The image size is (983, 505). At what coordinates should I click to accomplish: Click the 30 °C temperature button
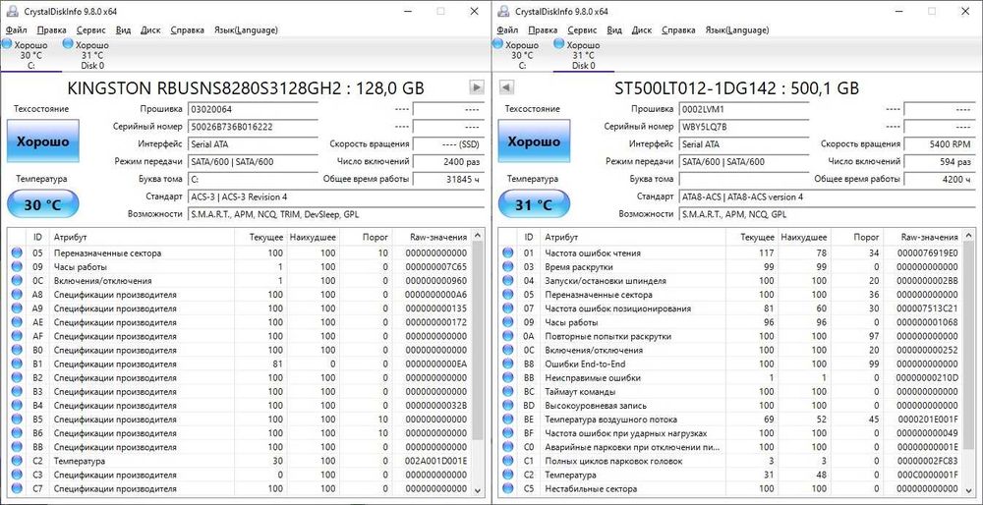(x=43, y=205)
